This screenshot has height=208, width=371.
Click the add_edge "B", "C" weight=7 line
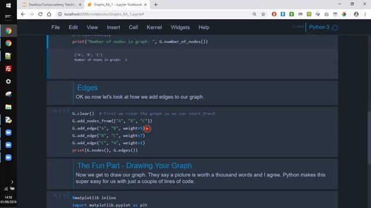click(108, 136)
